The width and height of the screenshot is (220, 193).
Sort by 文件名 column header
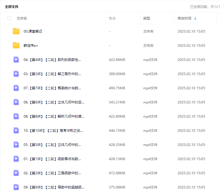pos(22,18)
